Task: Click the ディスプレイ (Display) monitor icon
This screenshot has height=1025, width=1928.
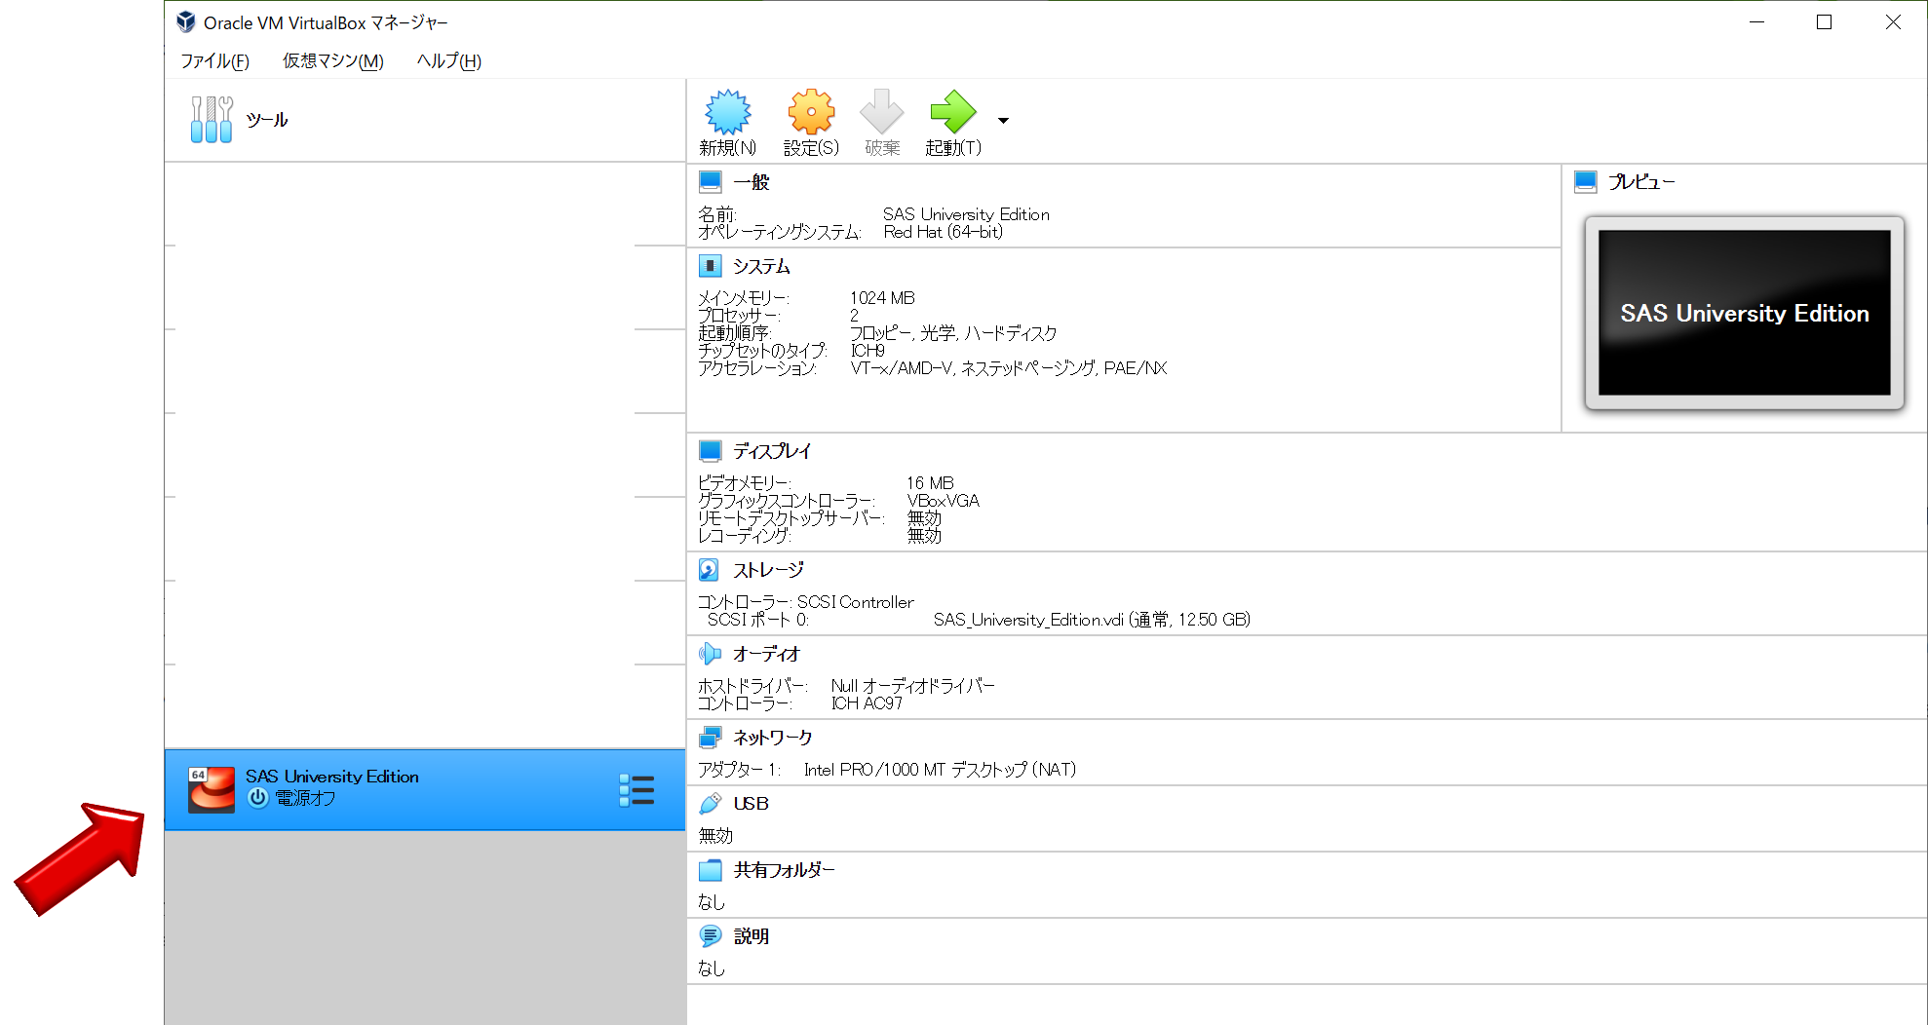Action: (x=711, y=451)
